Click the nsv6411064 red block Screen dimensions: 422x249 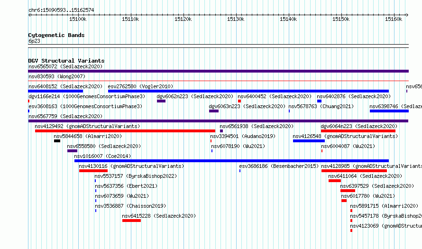point(335,181)
